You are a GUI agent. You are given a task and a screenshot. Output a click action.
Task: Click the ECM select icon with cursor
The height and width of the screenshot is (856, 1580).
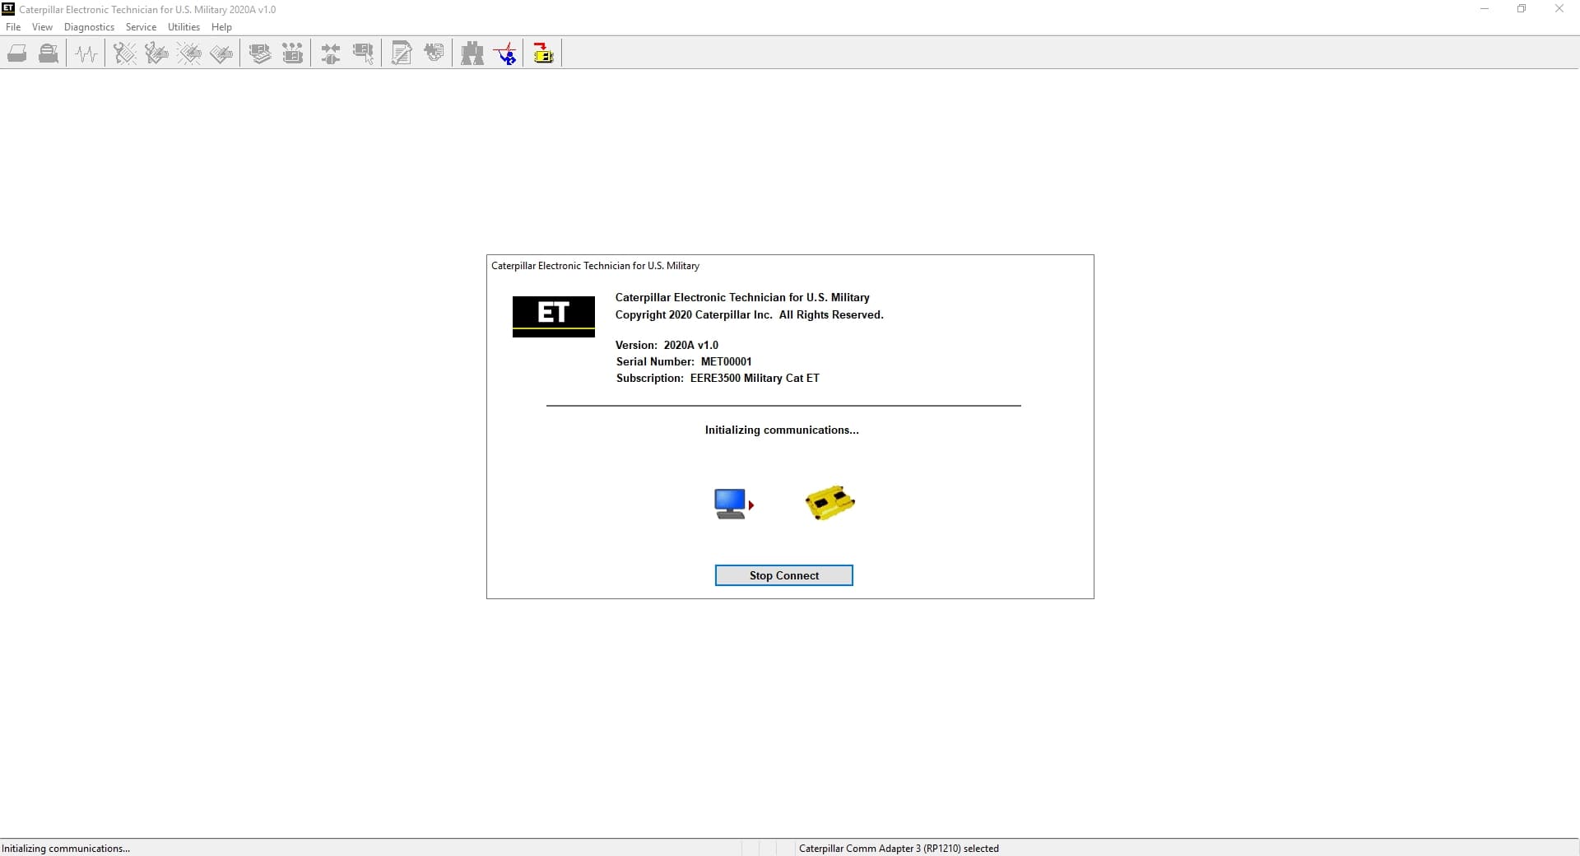pos(363,54)
